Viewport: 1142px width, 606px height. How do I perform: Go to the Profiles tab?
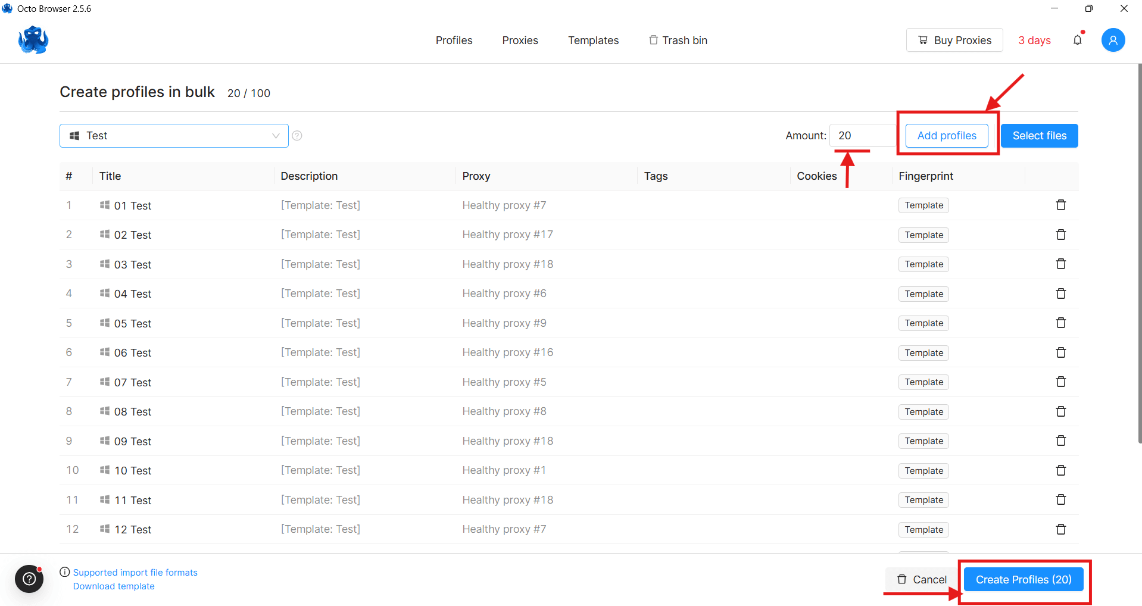(454, 40)
